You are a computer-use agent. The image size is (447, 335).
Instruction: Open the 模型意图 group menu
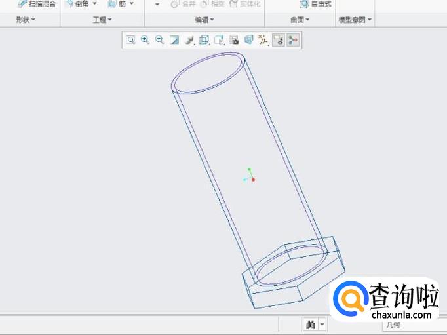click(x=355, y=20)
